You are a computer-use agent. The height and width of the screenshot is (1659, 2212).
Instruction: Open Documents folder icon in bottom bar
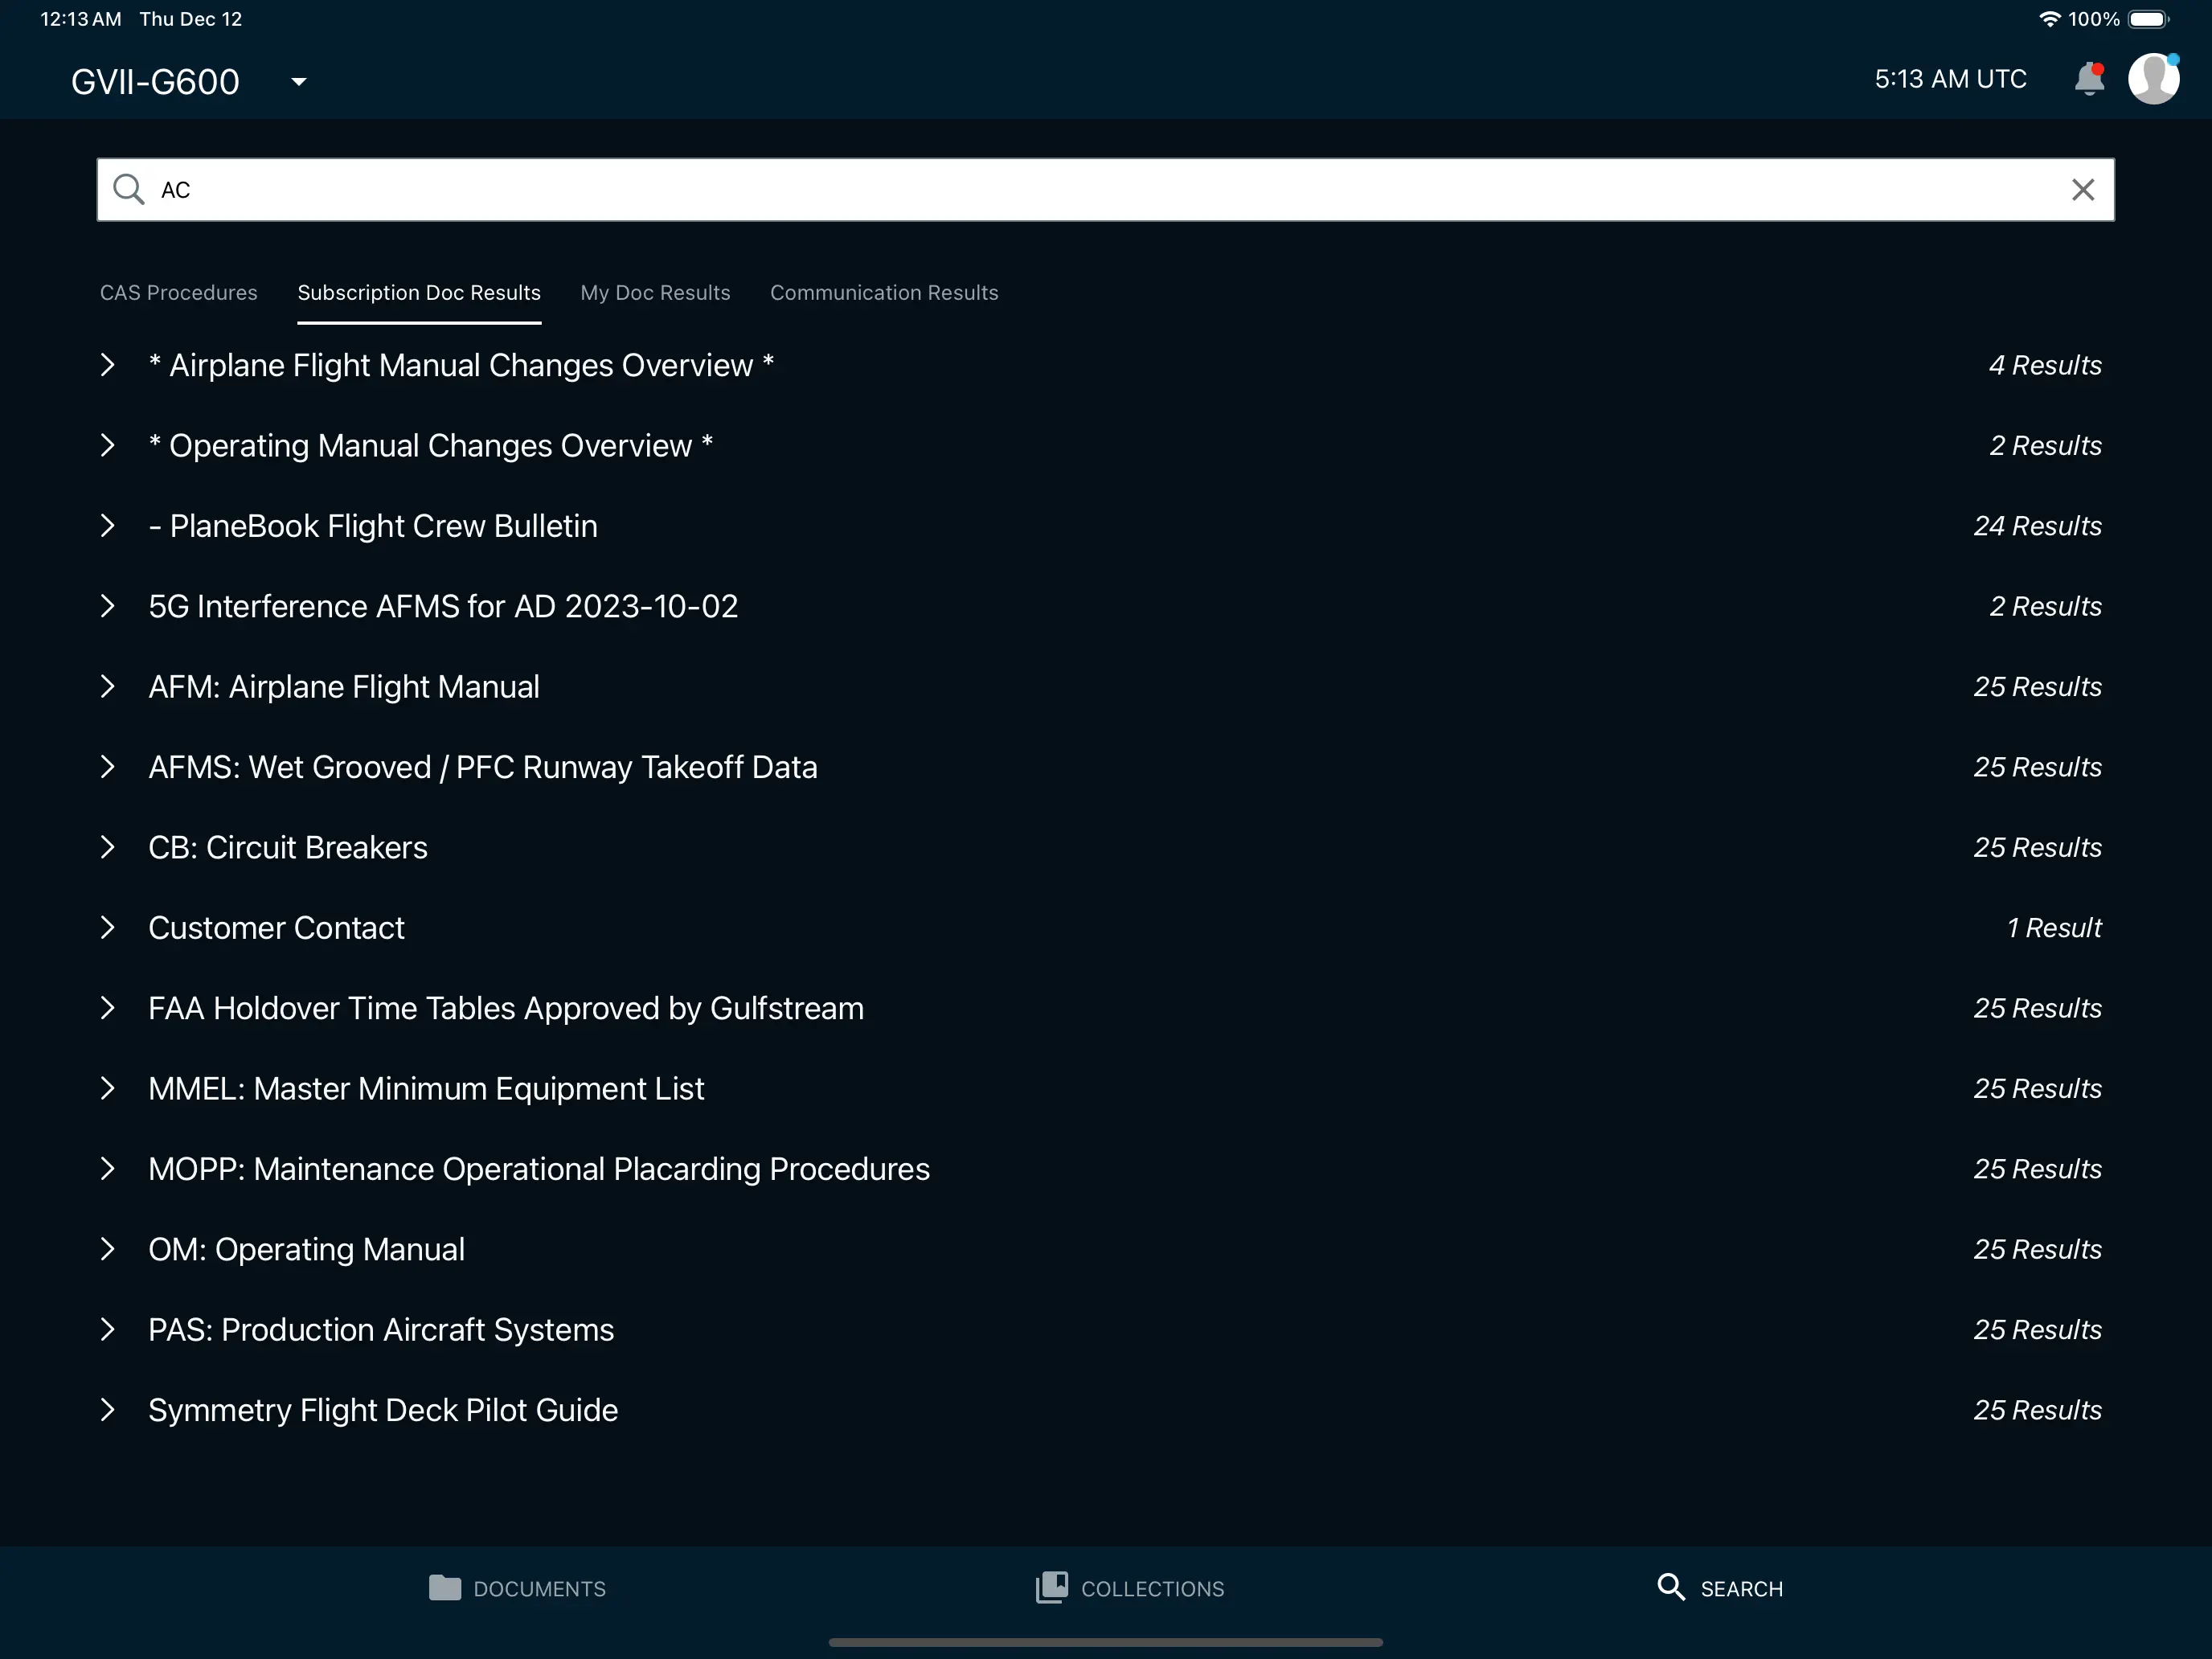445,1588
